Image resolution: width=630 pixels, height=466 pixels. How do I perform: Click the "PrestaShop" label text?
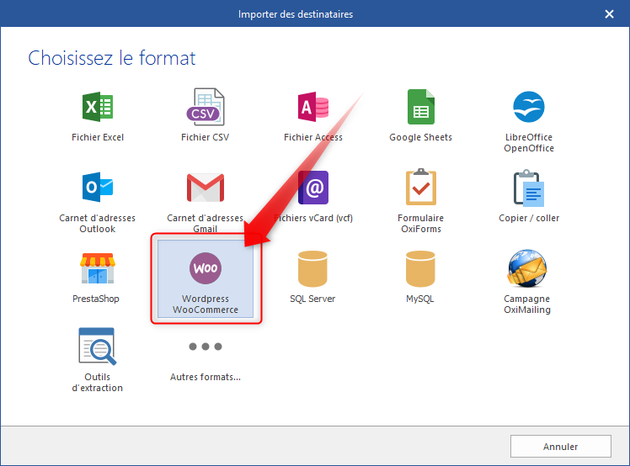click(96, 299)
